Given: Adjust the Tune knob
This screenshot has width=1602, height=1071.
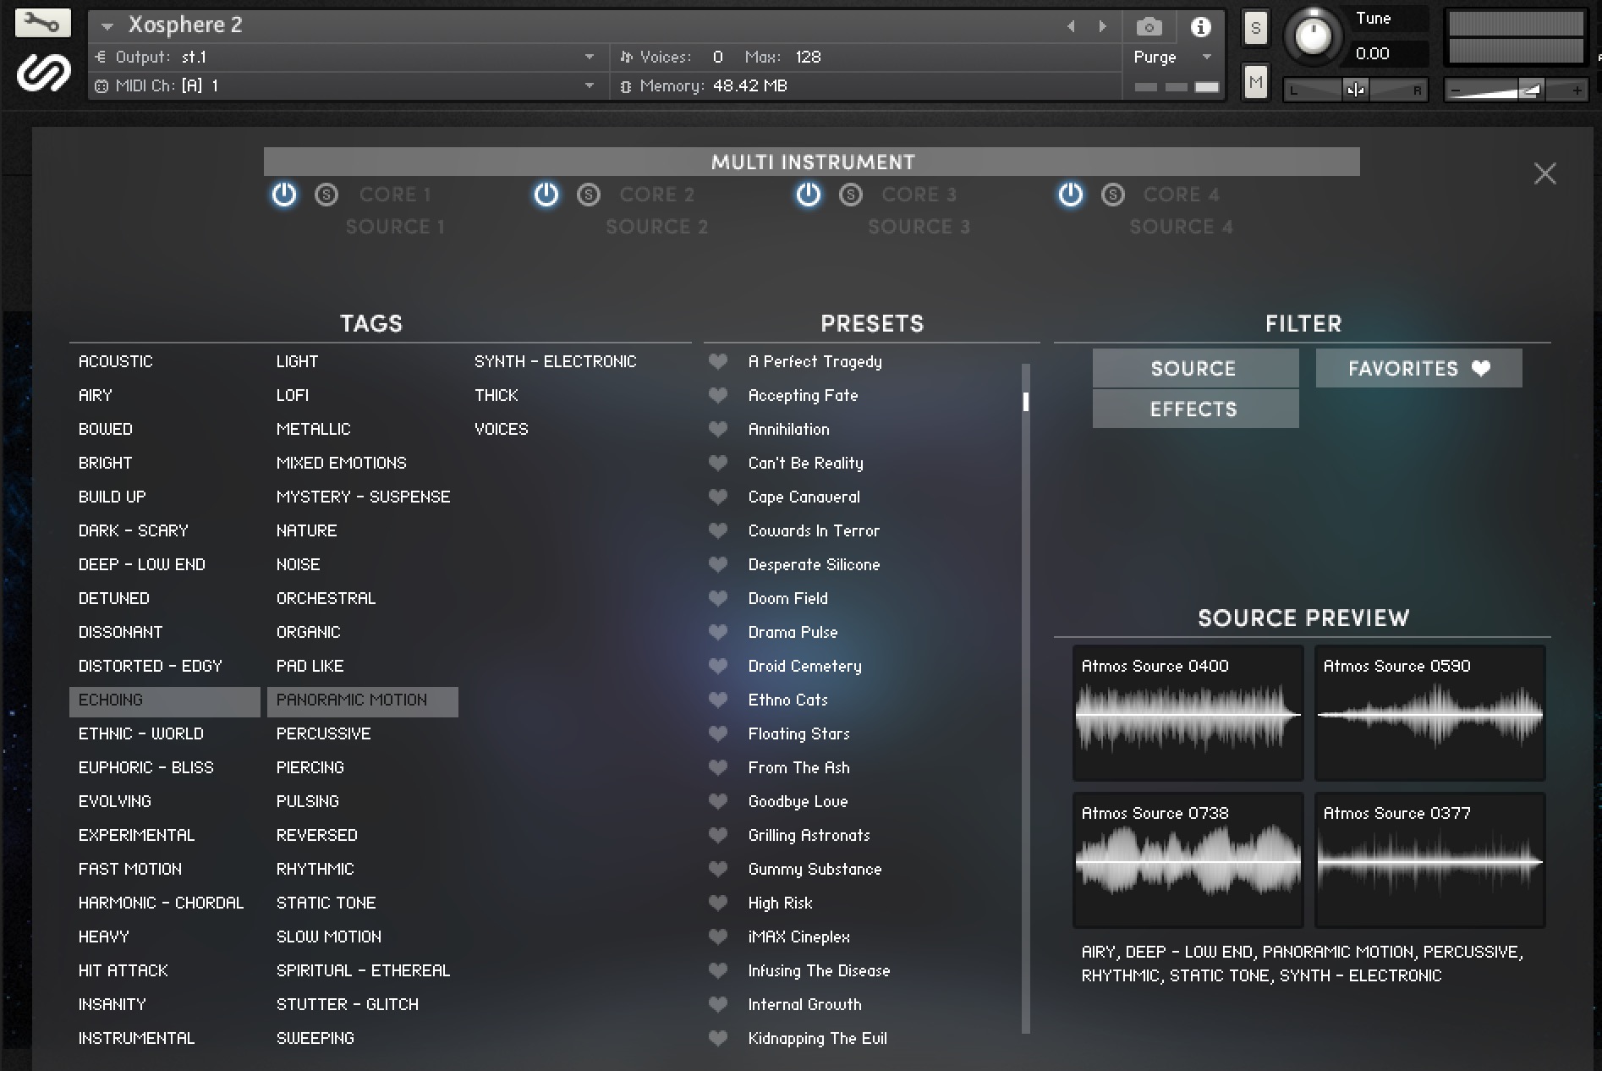Looking at the screenshot, I should 1313,36.
